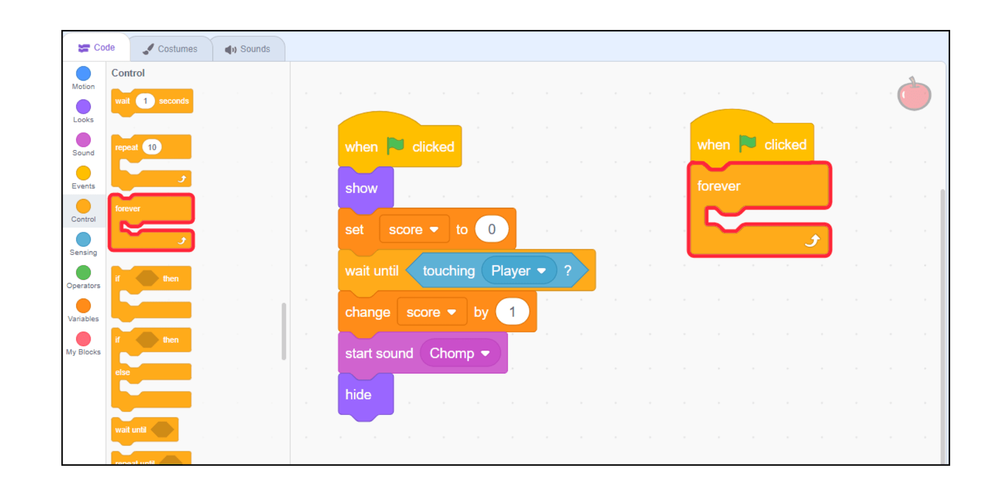997x487 pixels.
Task: Click the seconds value field in palette wait block
Action: pos(145,101)
